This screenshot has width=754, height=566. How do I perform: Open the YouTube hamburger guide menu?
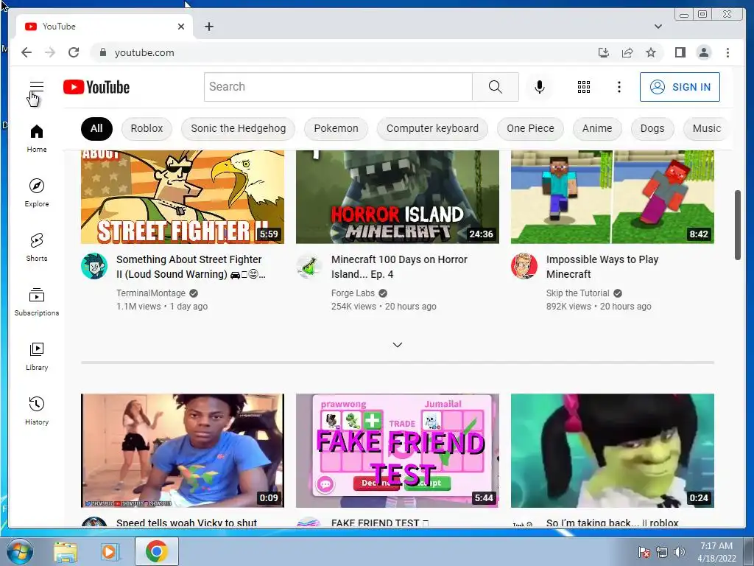37,87
